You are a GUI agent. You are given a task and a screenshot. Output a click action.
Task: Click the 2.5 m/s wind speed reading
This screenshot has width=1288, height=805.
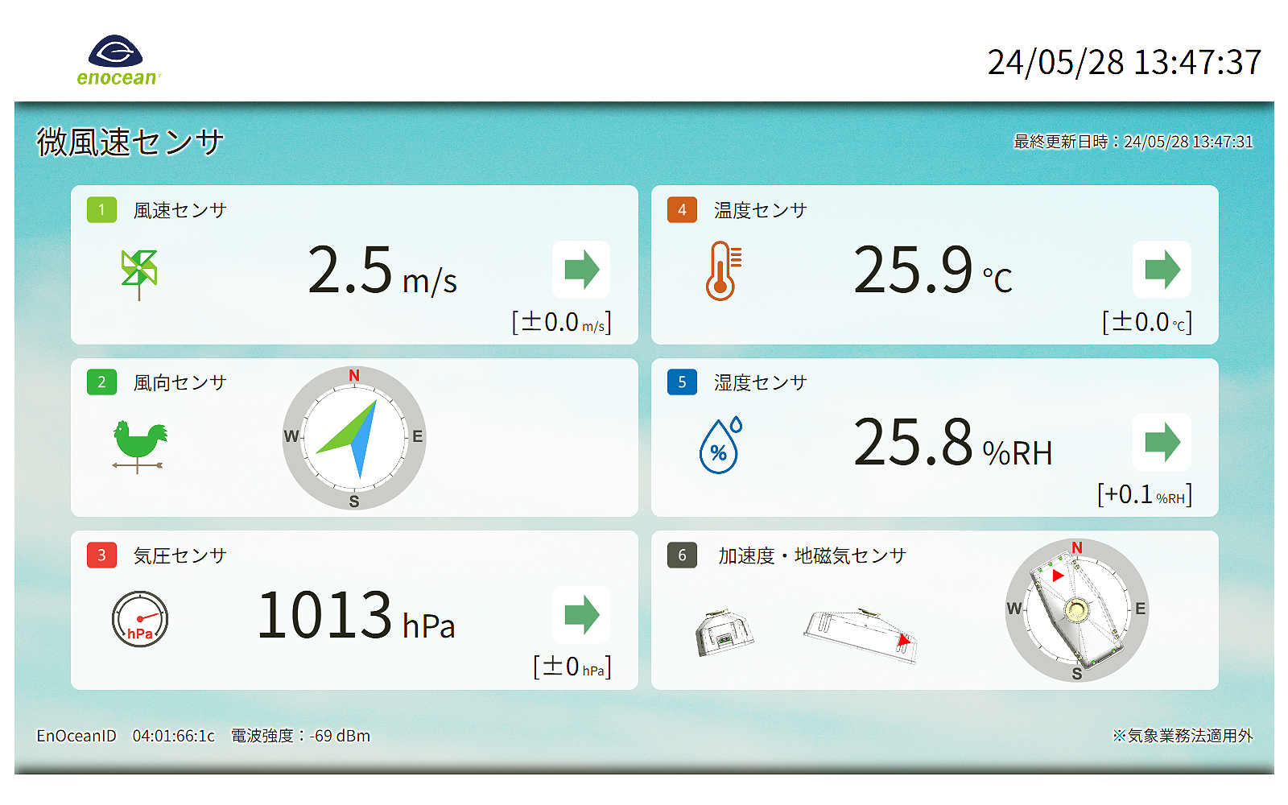[382, 271]
